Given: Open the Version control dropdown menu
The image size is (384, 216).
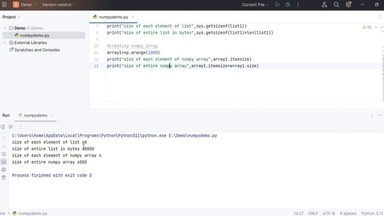Looking at the screenshot, I should tap(59, 5).
